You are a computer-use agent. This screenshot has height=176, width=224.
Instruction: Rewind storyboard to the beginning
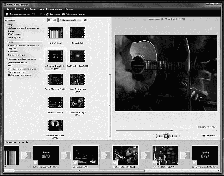coord(23,142)
